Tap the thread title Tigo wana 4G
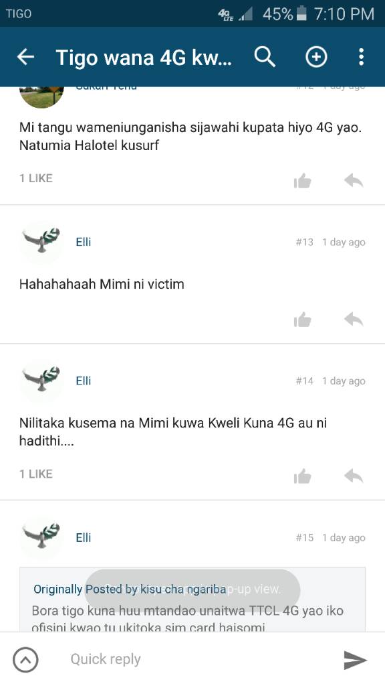 coord(144,58)
